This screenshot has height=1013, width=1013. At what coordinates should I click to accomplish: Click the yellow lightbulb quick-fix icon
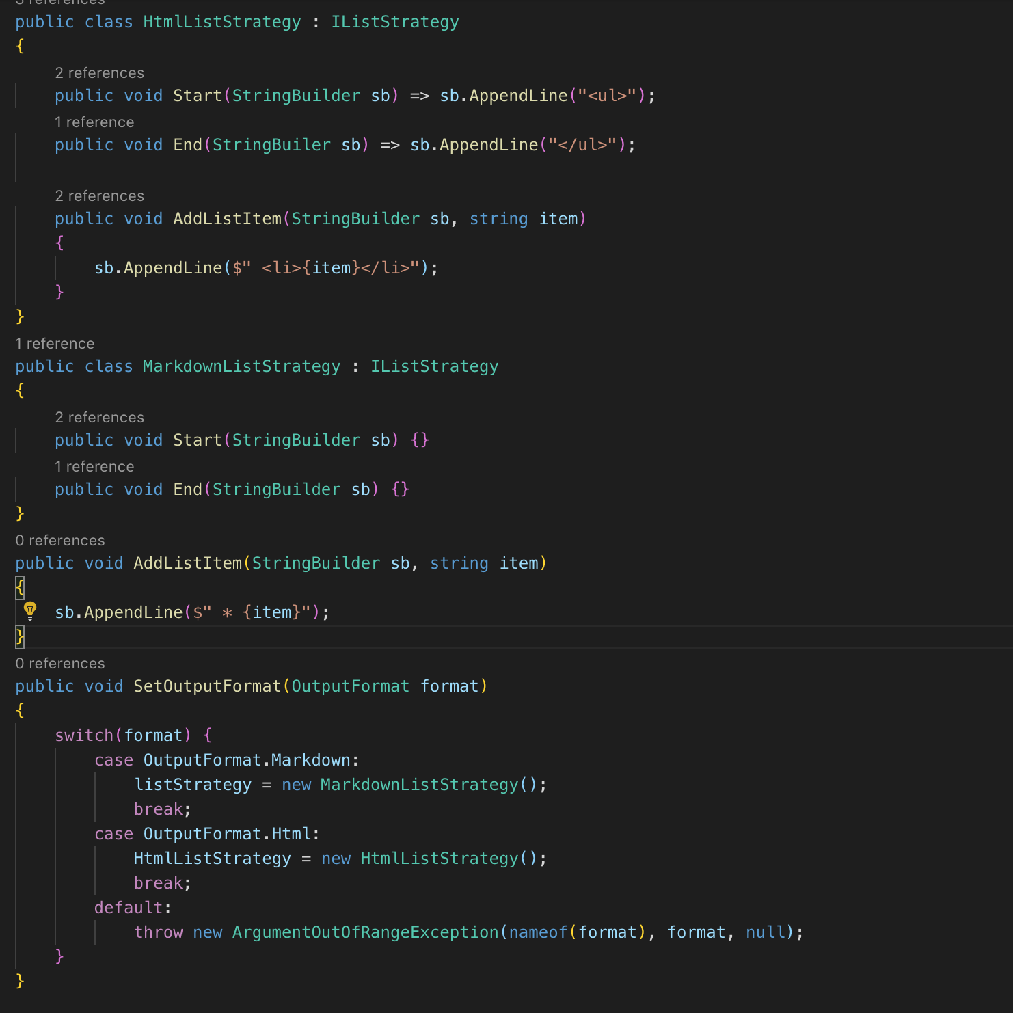click(x=30, y=610)
